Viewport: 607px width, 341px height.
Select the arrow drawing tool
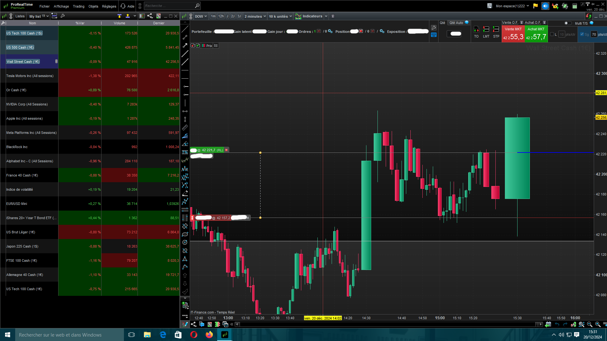[x=185, y=45]
